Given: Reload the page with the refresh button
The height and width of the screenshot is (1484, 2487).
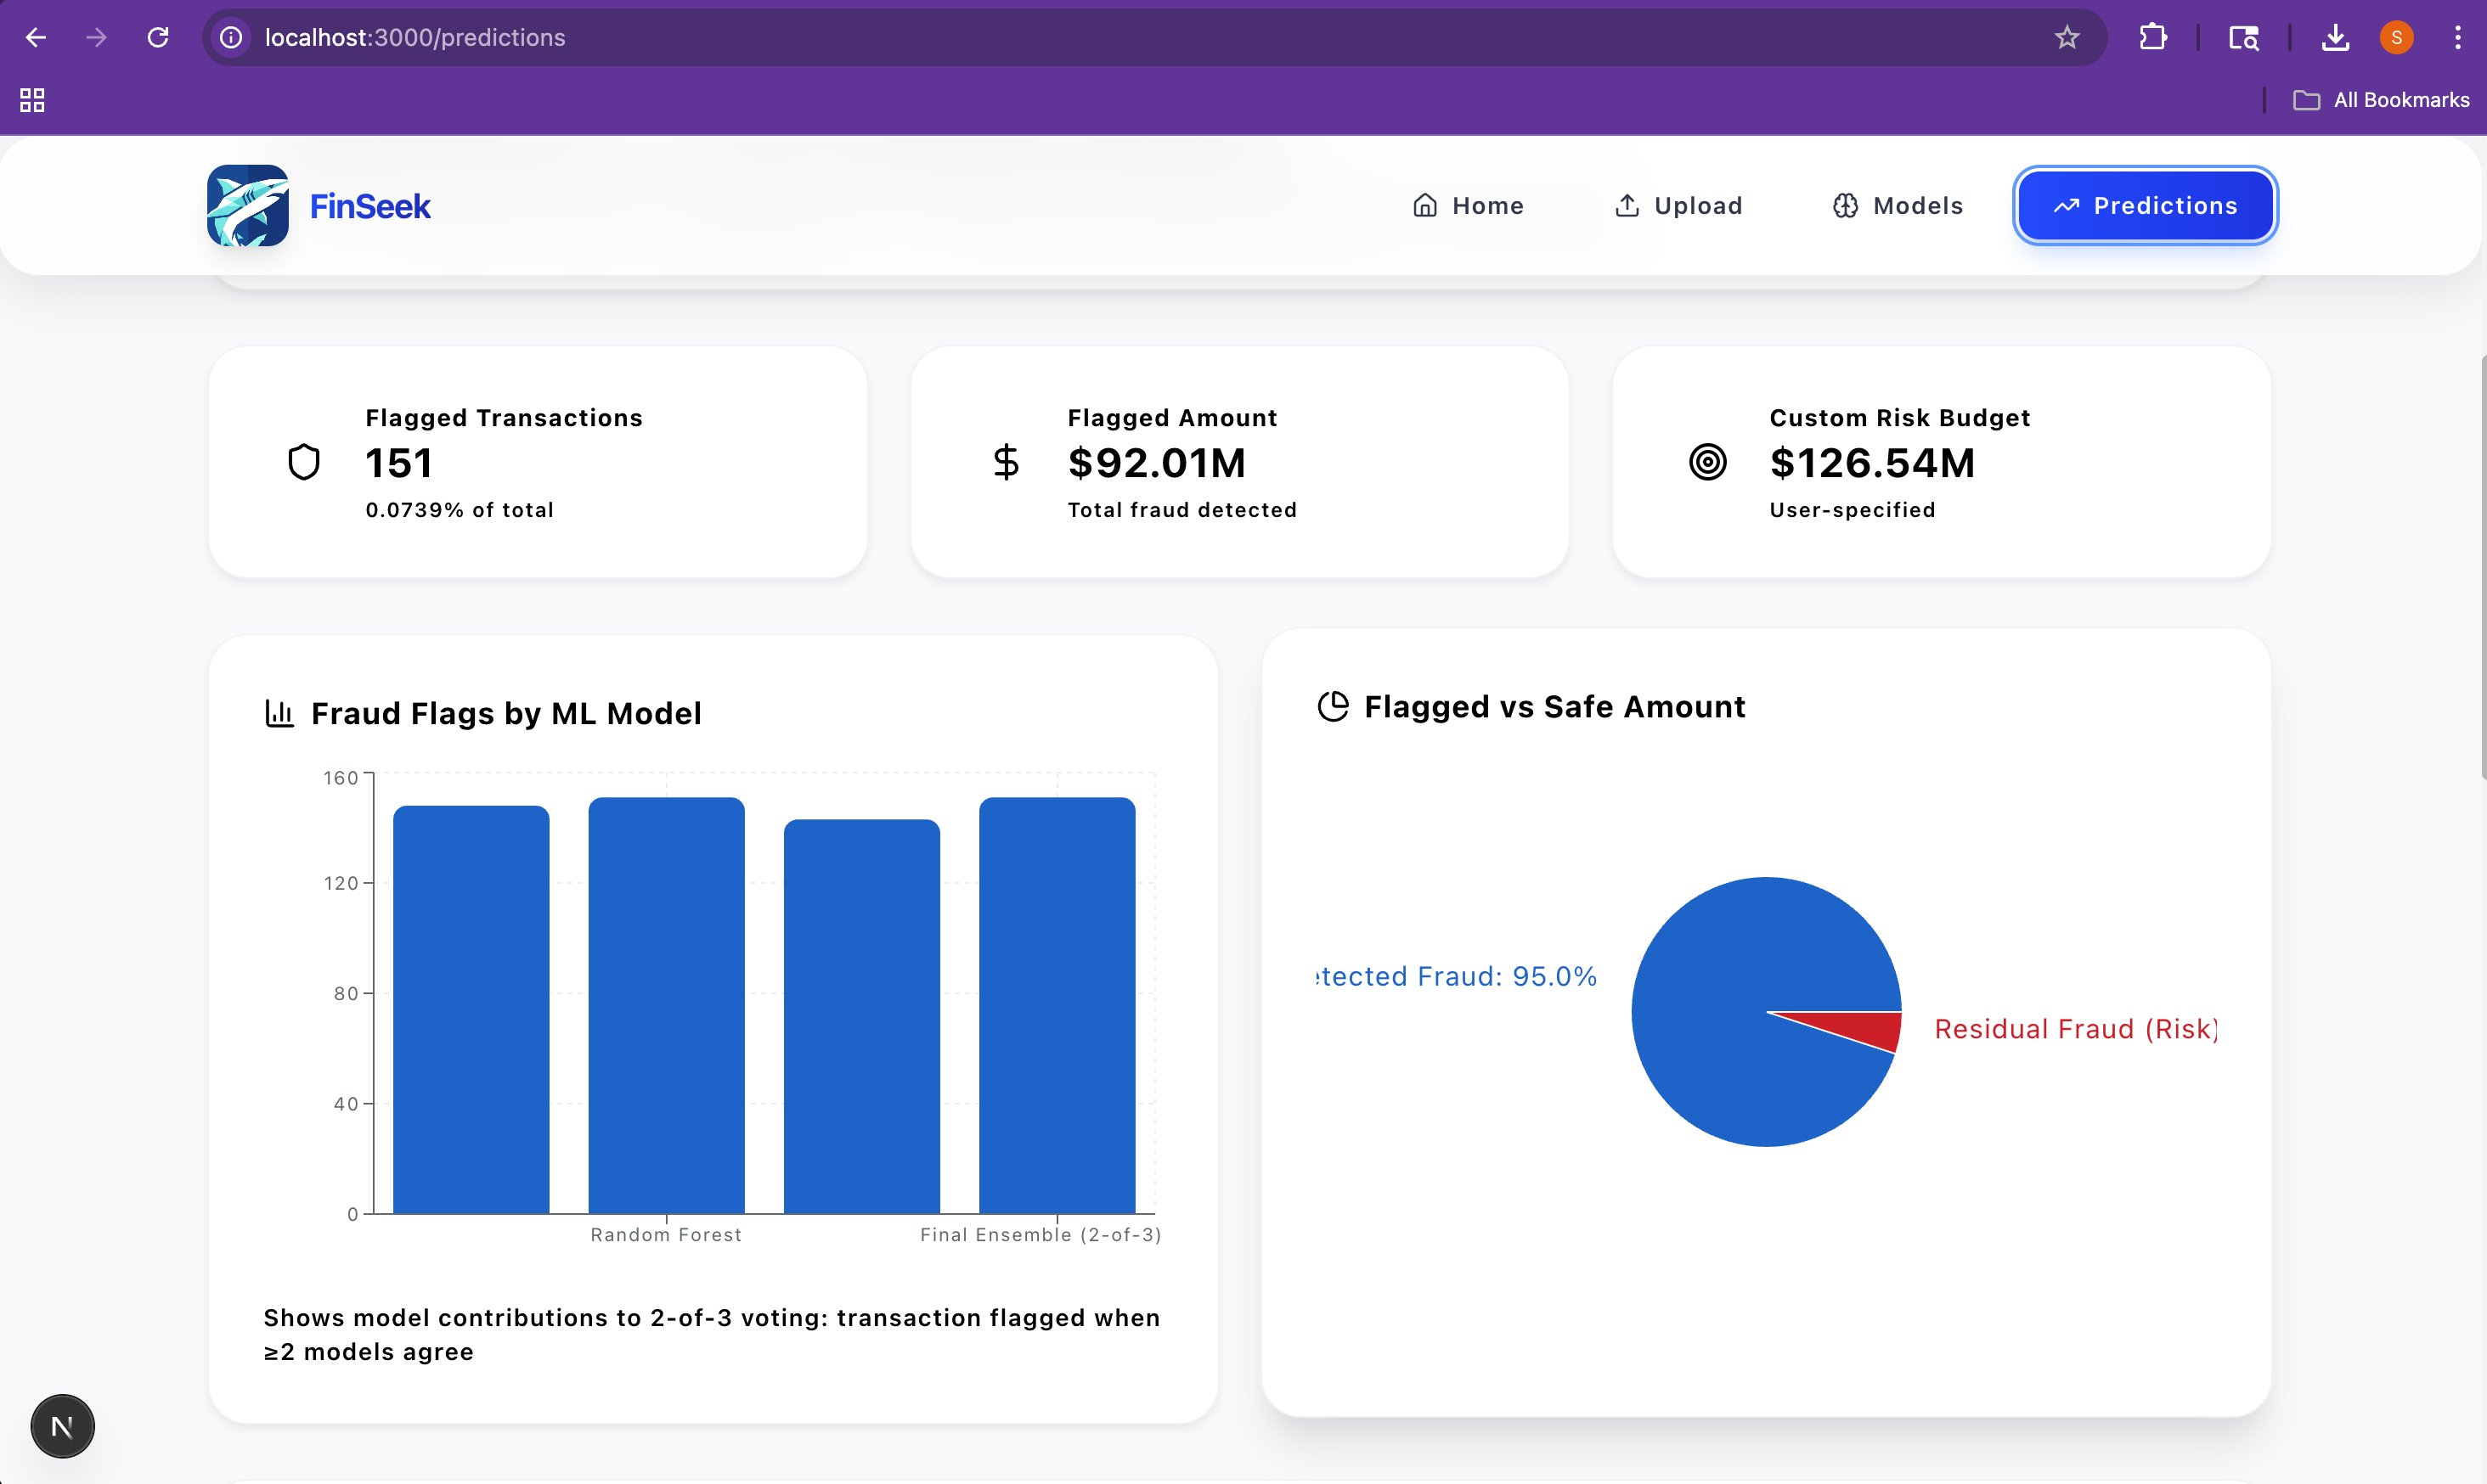Looking at the screenshot, I should [158, 38].
